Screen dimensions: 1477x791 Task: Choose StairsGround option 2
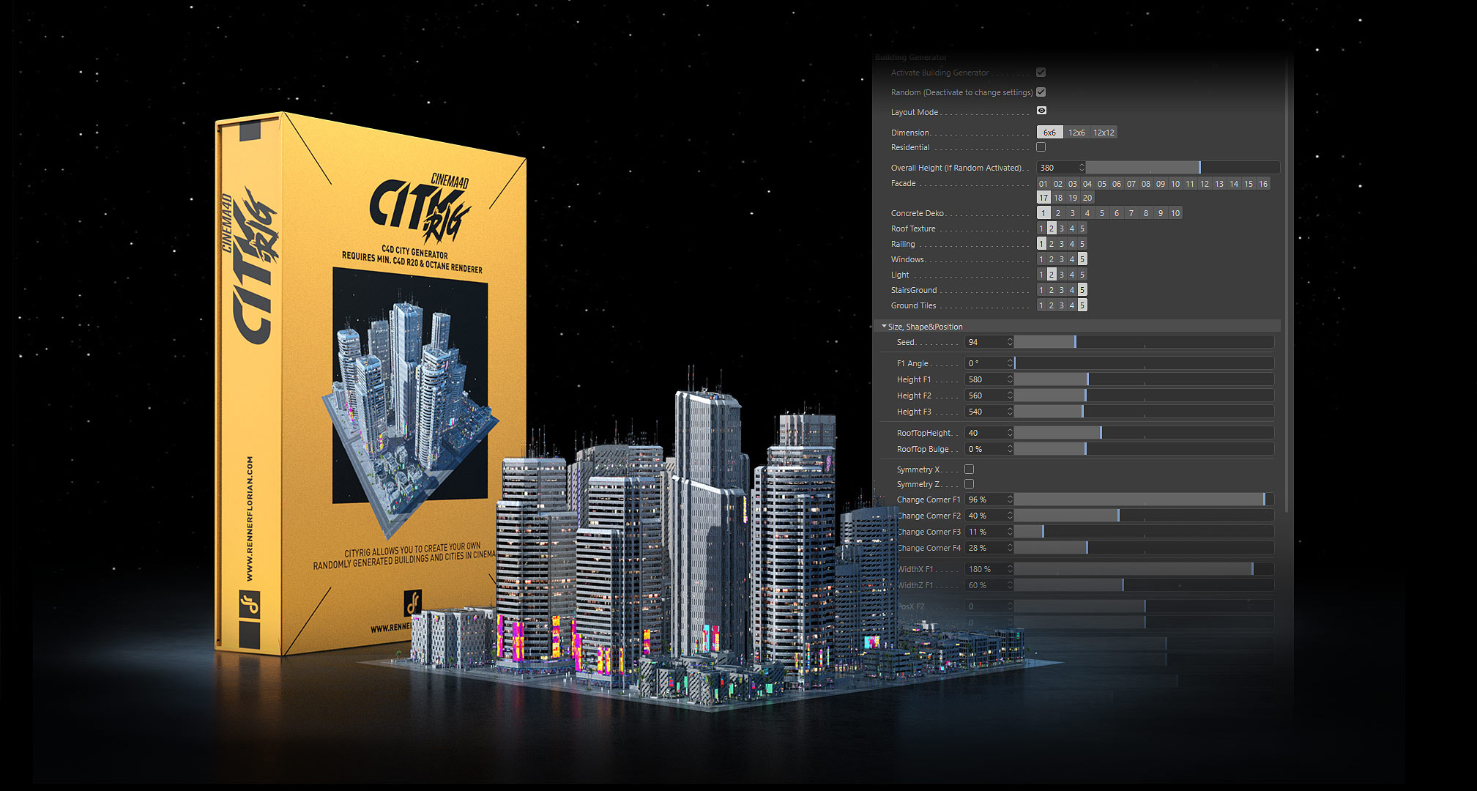tap(1052, 289)
